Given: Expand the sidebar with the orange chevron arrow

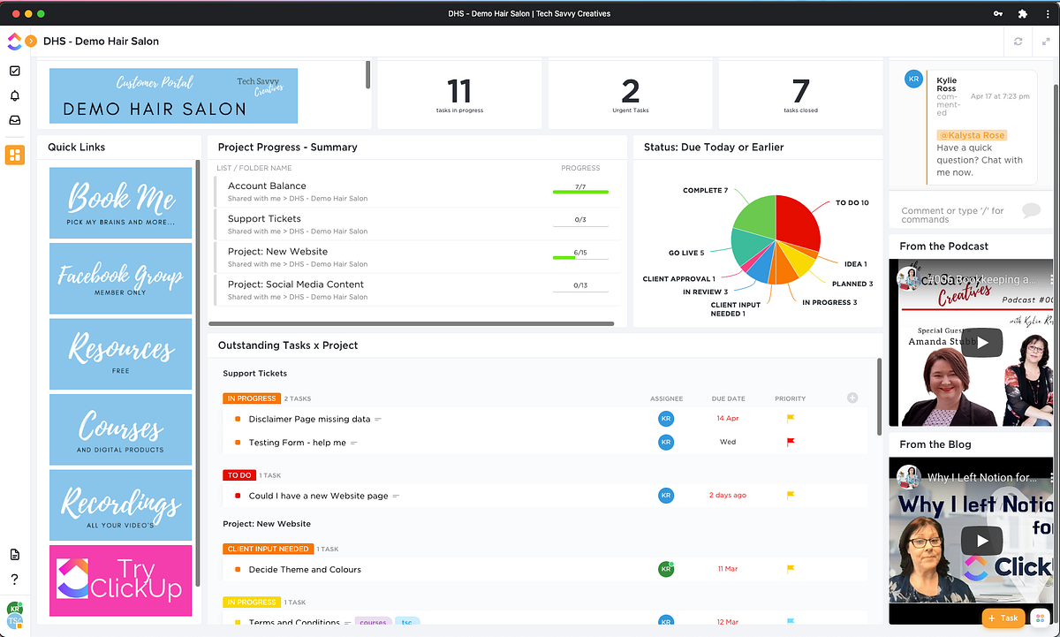Looking at the screenshot, I should 32,41.
